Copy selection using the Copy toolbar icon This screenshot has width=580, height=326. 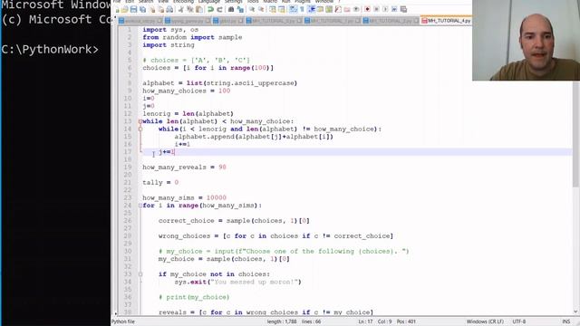(x=189, y=9)
